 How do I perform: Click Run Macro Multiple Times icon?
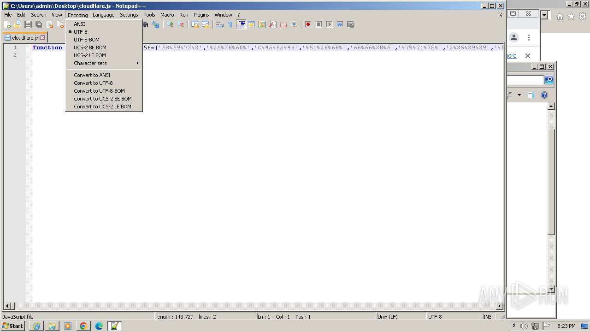(x=340, y=24)
